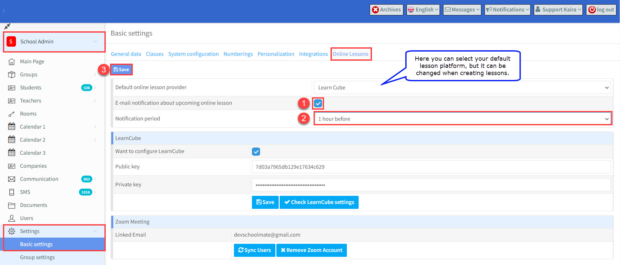This screenshot has height=265, width=620.
Task: Open the Notifications dropdown button label
Action: pyautogui.click(x=508, y=10)
